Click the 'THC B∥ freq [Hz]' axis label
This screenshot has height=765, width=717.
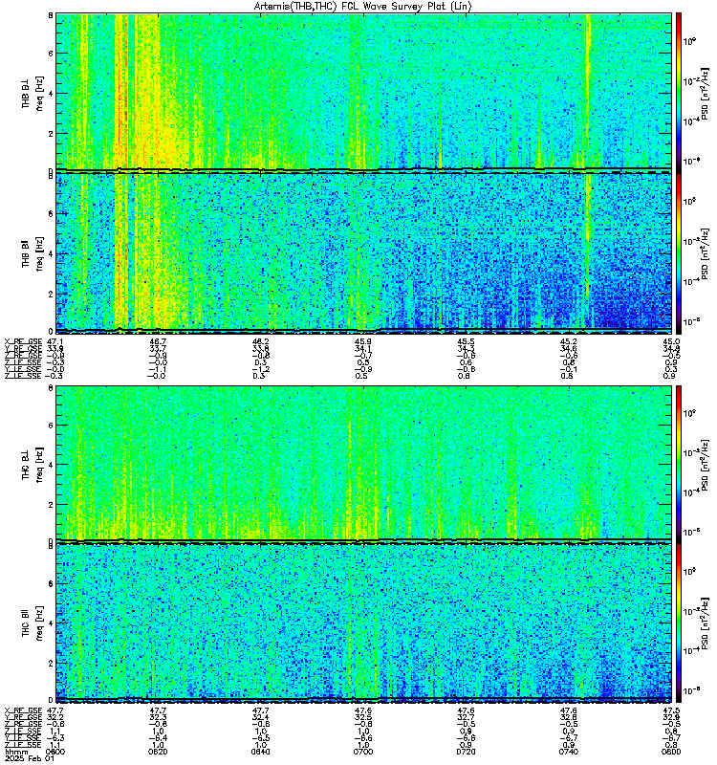point(33,623)
